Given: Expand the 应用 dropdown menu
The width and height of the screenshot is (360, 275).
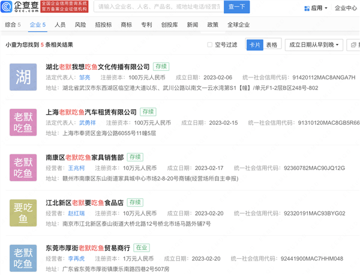Looking at the screenshot, I should 318,8.
